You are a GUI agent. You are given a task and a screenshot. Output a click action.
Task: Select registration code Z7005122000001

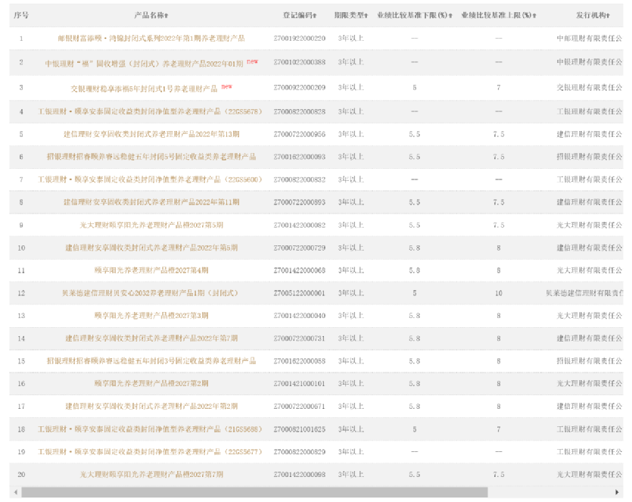tap(300, 293)
